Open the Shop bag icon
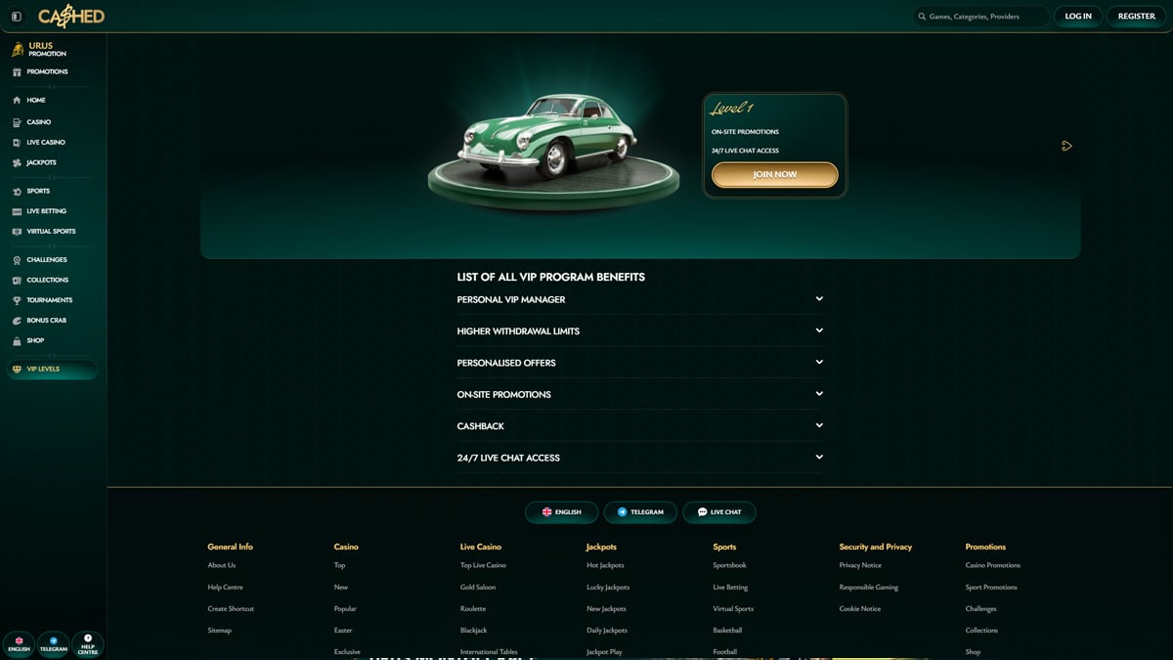The height and width of the screenshot is (660, 1173). pos(17,341)
